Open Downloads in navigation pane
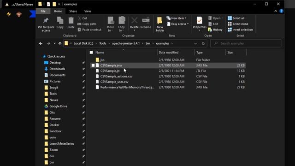The height and width of the screenshot is (166, 295). pyautogui.click(x=57, y=69)
